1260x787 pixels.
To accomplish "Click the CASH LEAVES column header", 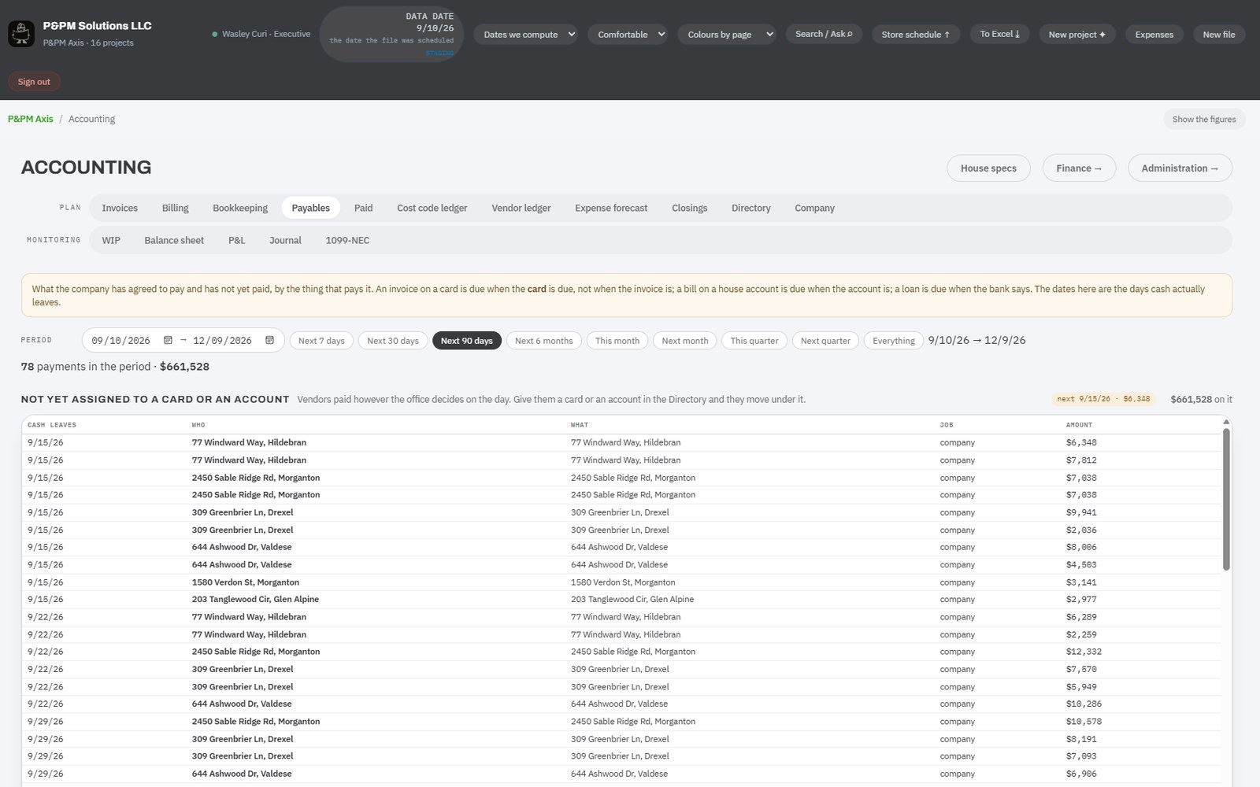I will (52, 425).
